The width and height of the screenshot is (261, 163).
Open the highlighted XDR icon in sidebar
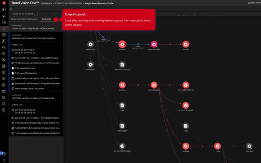(x=4, y=28)
